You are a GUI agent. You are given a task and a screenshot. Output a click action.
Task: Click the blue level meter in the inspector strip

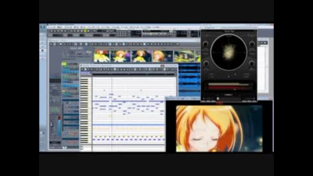pyautogui.click(x=59, y=128)
